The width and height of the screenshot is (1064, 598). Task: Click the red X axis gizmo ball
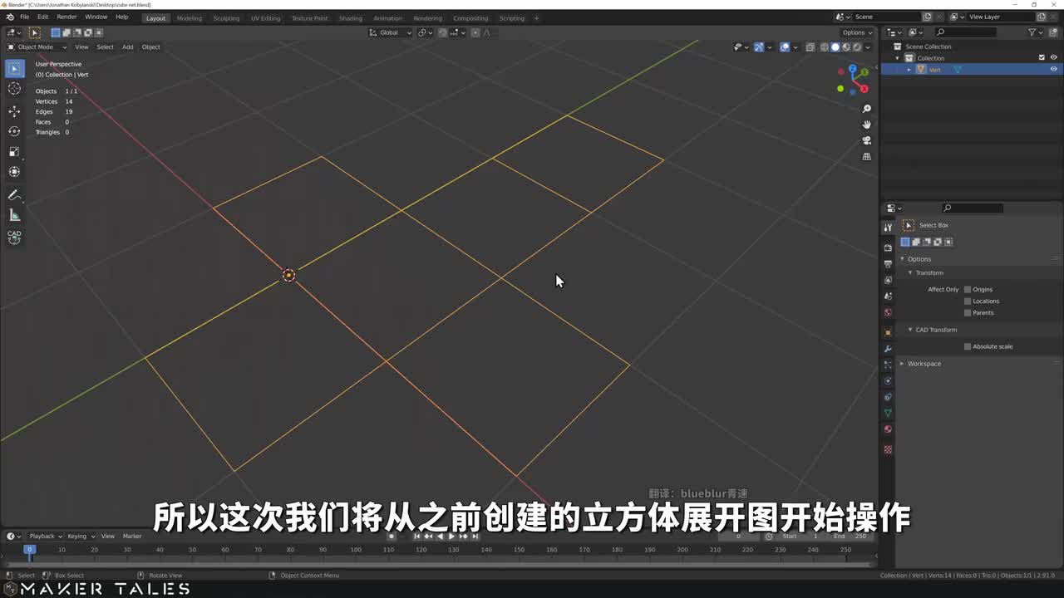tap(864, 88)
